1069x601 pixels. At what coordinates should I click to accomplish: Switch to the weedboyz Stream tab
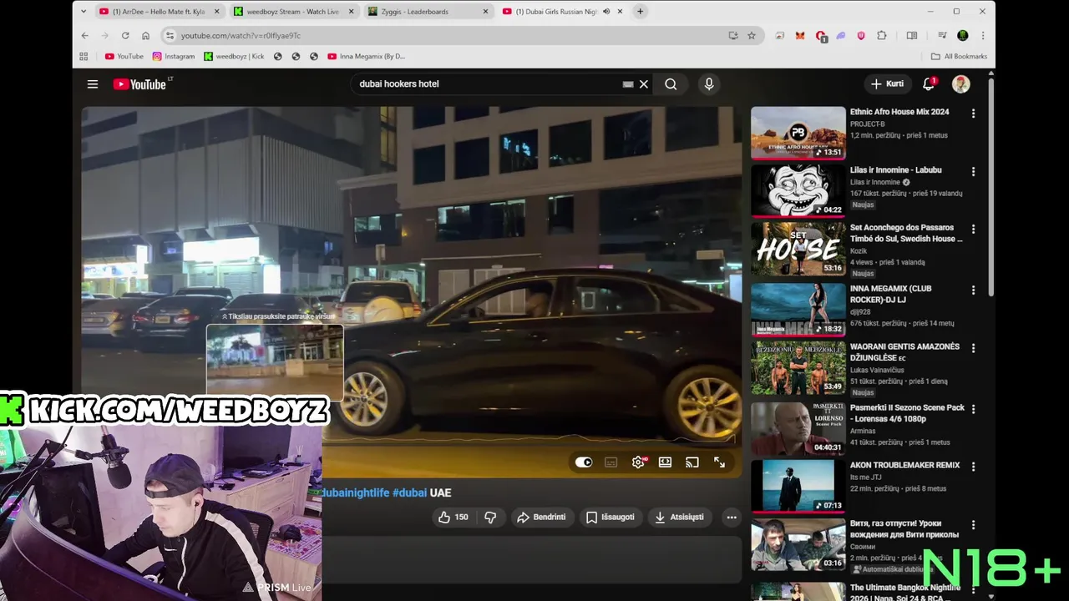tap(292, 12)
